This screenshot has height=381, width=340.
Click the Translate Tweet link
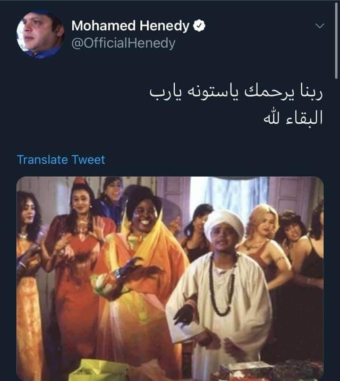click(61, 160)
